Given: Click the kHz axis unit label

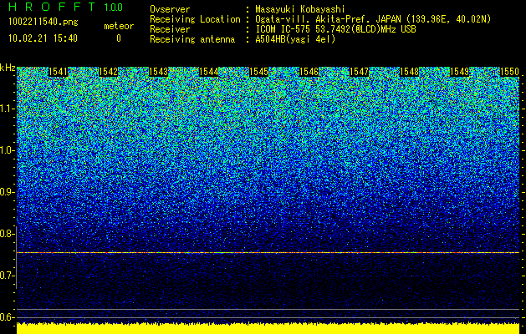Looking at the screenshot, I should (x=8, y=68).
